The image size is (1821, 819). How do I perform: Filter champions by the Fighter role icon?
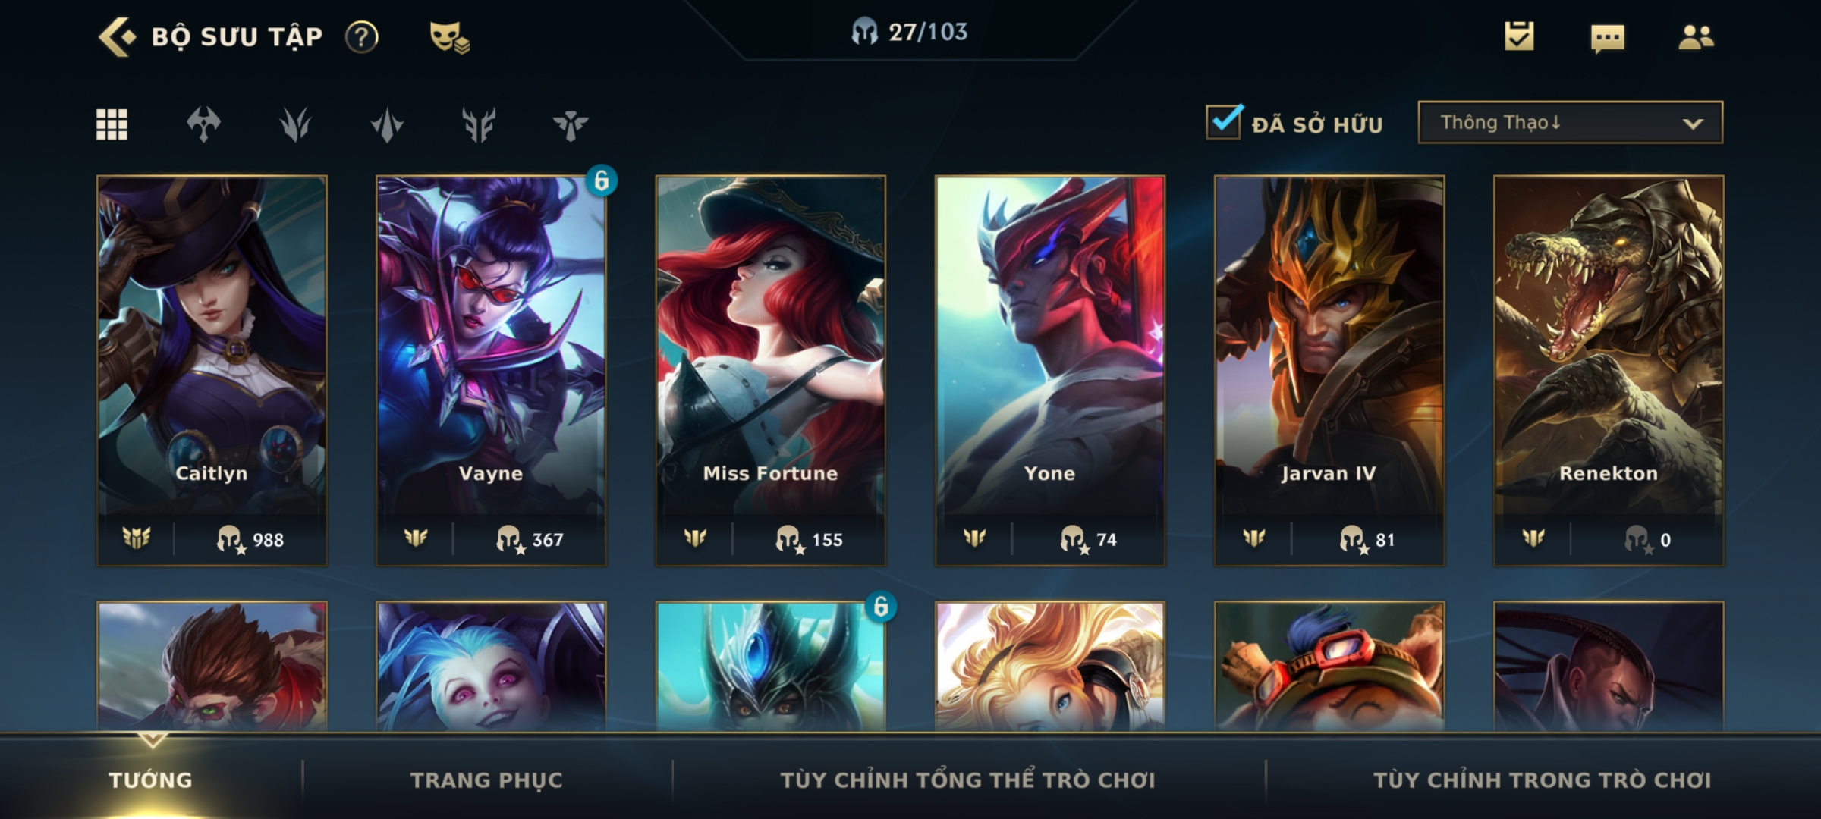point(203,124)
